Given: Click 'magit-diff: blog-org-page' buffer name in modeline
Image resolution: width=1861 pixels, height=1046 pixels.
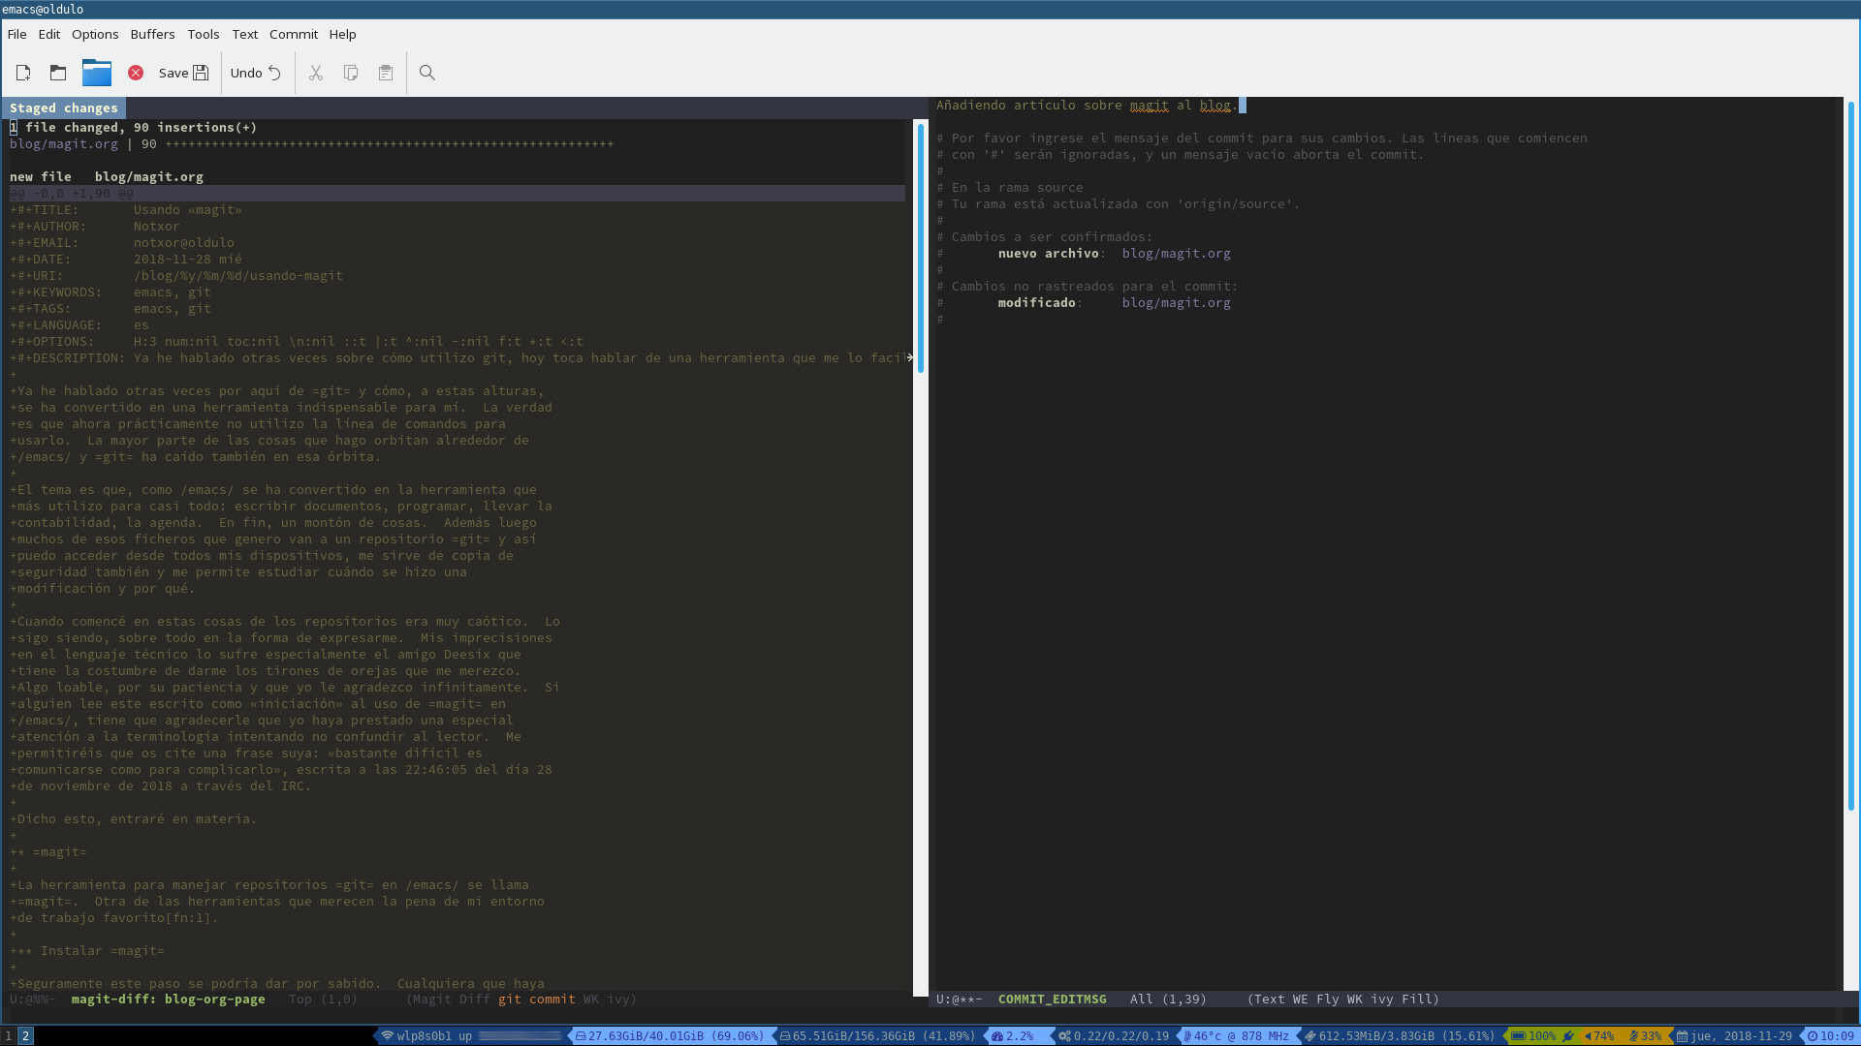Looking at the screenshot, I should 168,1000.
